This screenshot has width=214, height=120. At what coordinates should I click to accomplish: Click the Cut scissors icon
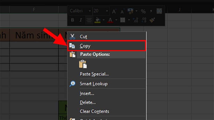click(x=72, y=37)
